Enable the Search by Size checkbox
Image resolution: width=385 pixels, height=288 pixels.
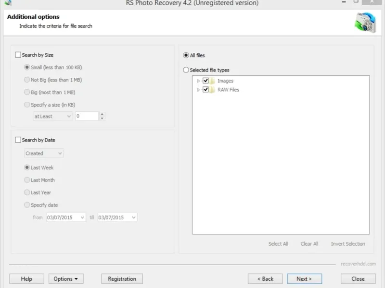click(18, 55)
